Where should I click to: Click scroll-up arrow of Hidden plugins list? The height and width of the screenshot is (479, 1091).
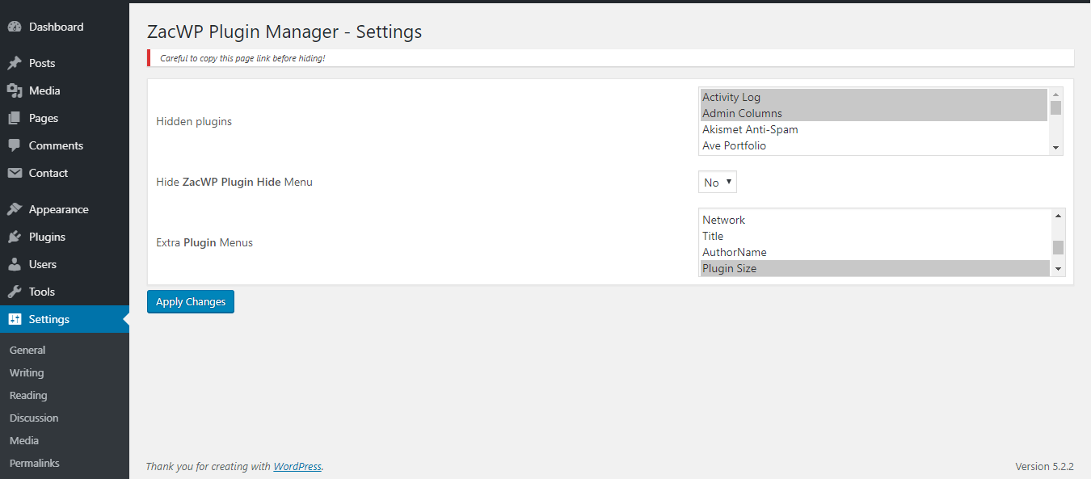[1055, 95]
